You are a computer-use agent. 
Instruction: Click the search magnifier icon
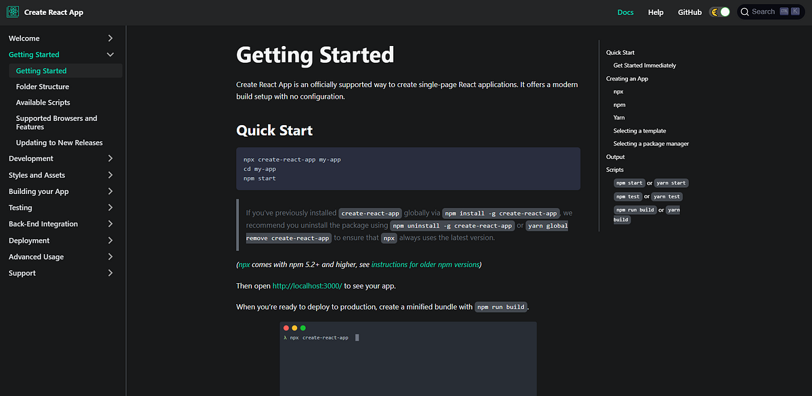[x=744, y=11]
